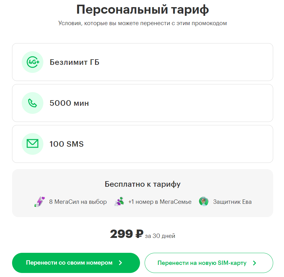Click the МегаСил lightning bolt icon

(39, 202)
